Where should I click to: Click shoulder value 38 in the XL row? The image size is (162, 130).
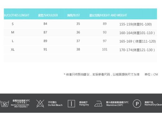tap(78, 49)
